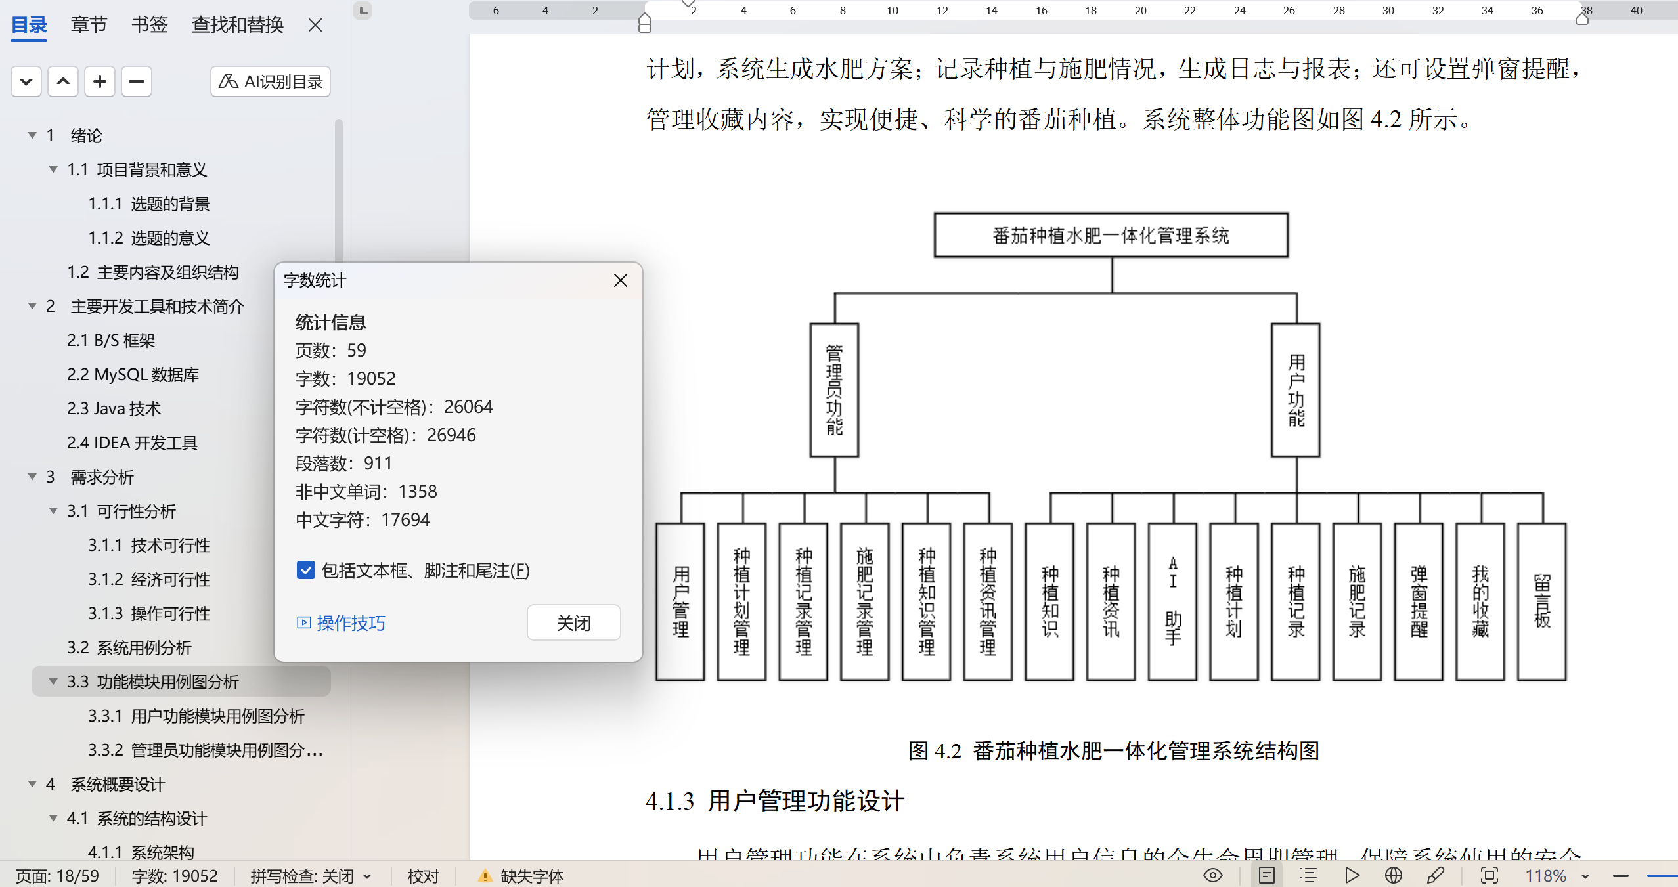Collapse the 1 绪论 tree node
Viewport: 1678px width, 887px height.
tap(32, 135)
